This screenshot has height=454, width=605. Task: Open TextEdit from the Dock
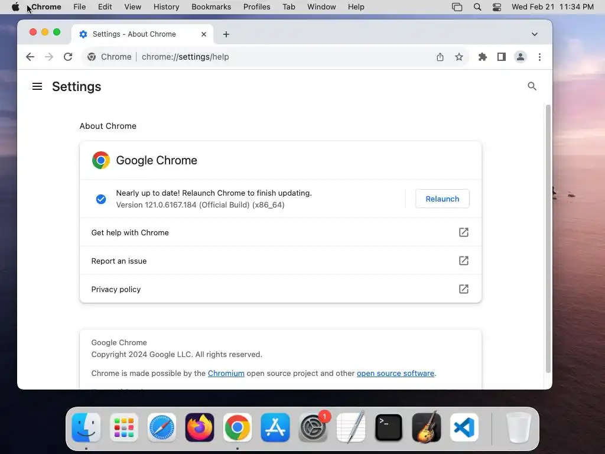pyautogui.click(x=351, y=427)
